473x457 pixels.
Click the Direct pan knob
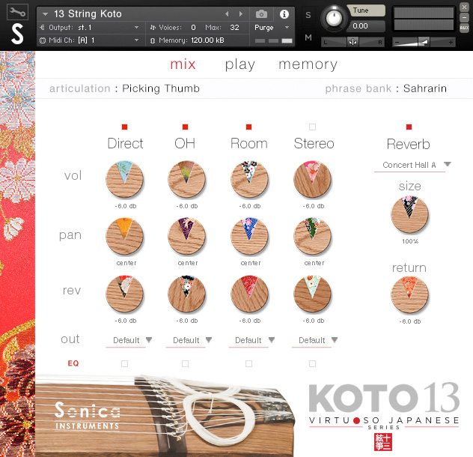point(124,236)
